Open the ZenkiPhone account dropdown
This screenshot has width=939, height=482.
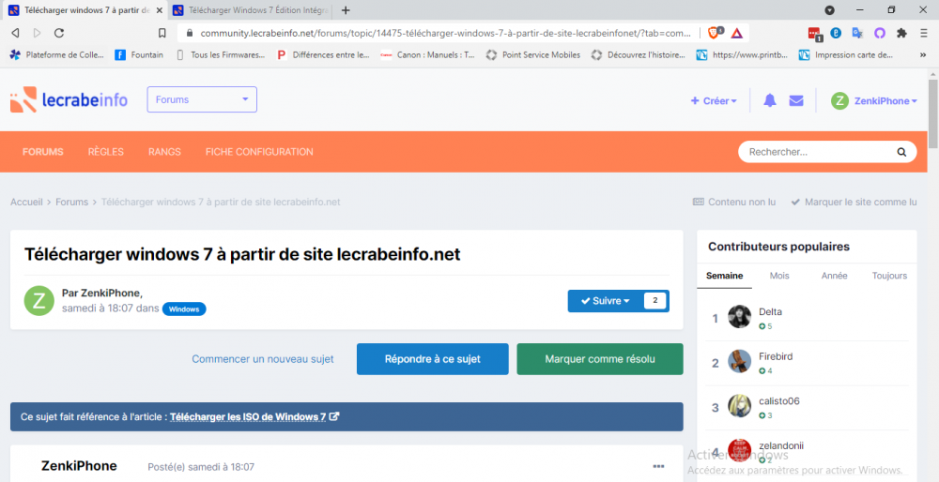pyautogui.click(x=873, y=100)
